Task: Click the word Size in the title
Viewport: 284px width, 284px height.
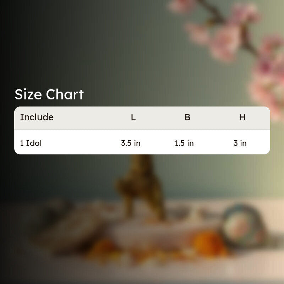Action: 28,94
